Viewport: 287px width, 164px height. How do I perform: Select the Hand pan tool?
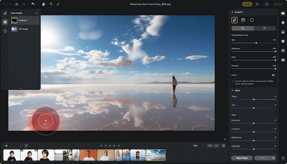[x=43, y=4]
